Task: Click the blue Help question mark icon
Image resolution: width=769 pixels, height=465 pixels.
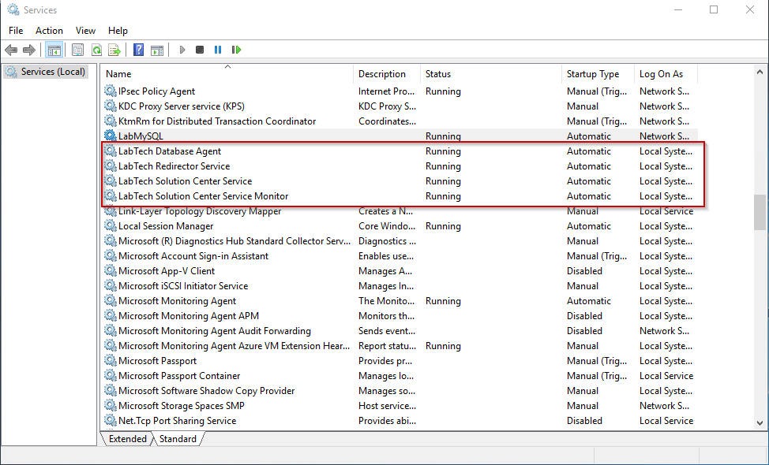Action: click(x=138, y=50)
